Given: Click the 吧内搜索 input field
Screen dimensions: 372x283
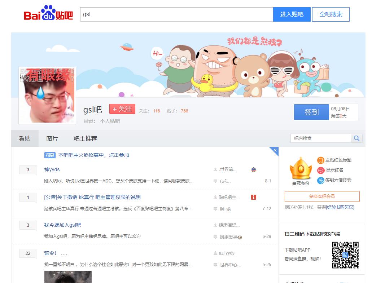Looking at the screenshot, I should [x=320, y=138].
